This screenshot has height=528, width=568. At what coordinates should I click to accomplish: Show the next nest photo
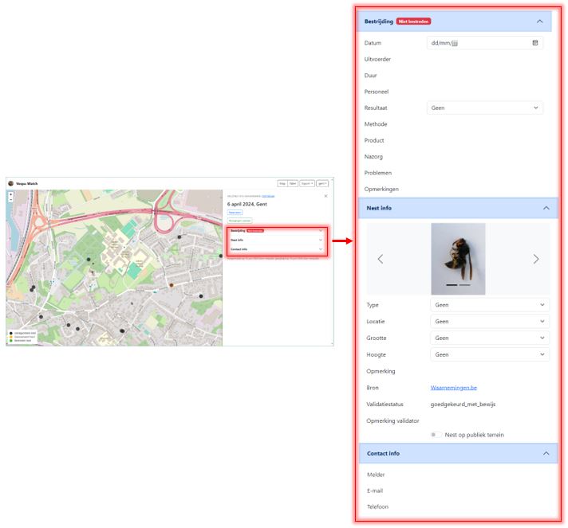click(535, 259)
